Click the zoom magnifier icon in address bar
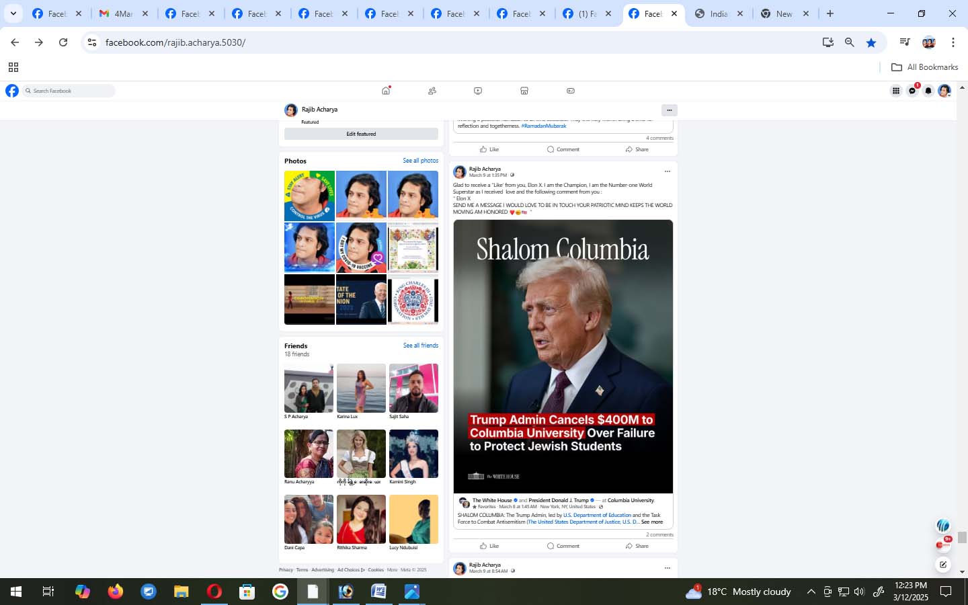 (x=850, y=42)
